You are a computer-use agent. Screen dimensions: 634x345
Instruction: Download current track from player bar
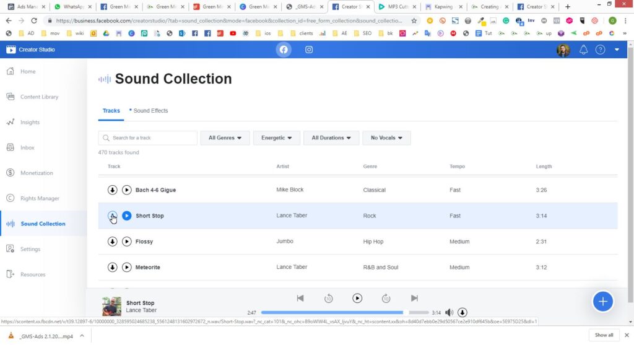tap(462, 312)
